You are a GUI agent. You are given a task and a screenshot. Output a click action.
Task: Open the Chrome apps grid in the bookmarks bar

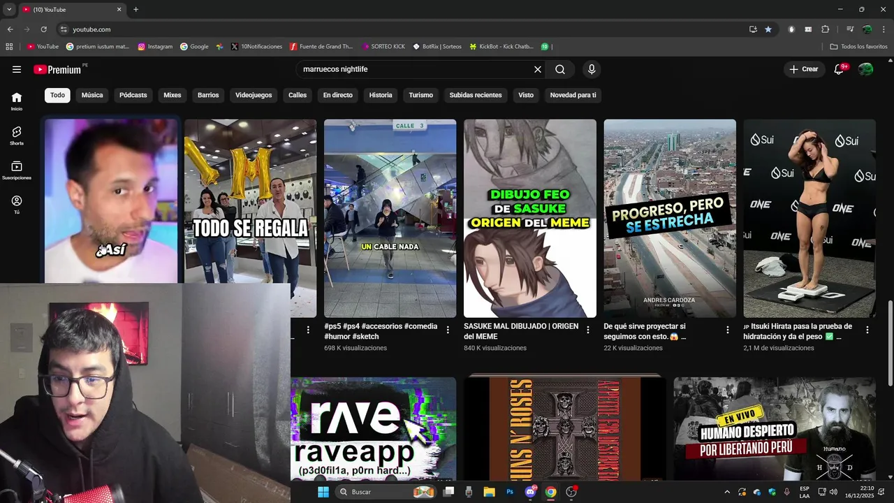(x=9, y=47)
